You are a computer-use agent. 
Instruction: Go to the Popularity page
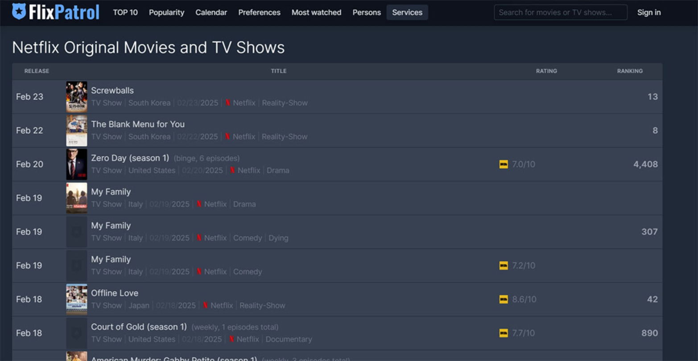pyautogui.click(x=166, y=12)
